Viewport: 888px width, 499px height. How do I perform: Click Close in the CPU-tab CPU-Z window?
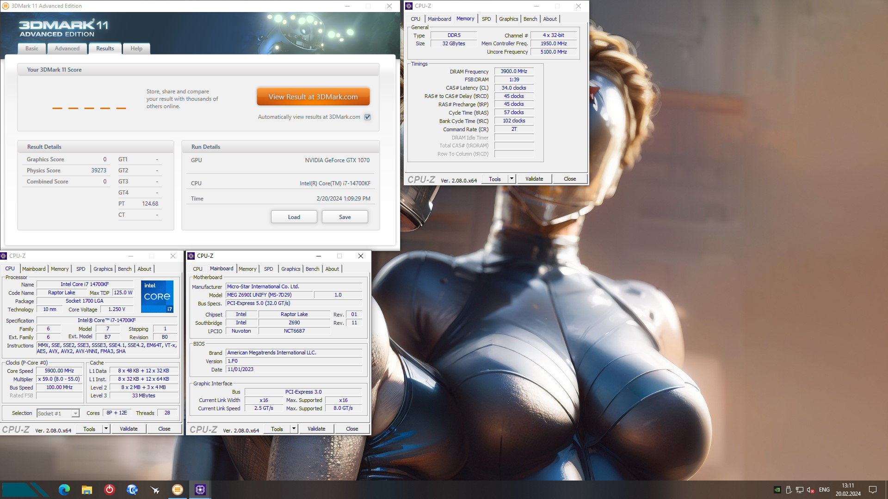tap(164, 429)
